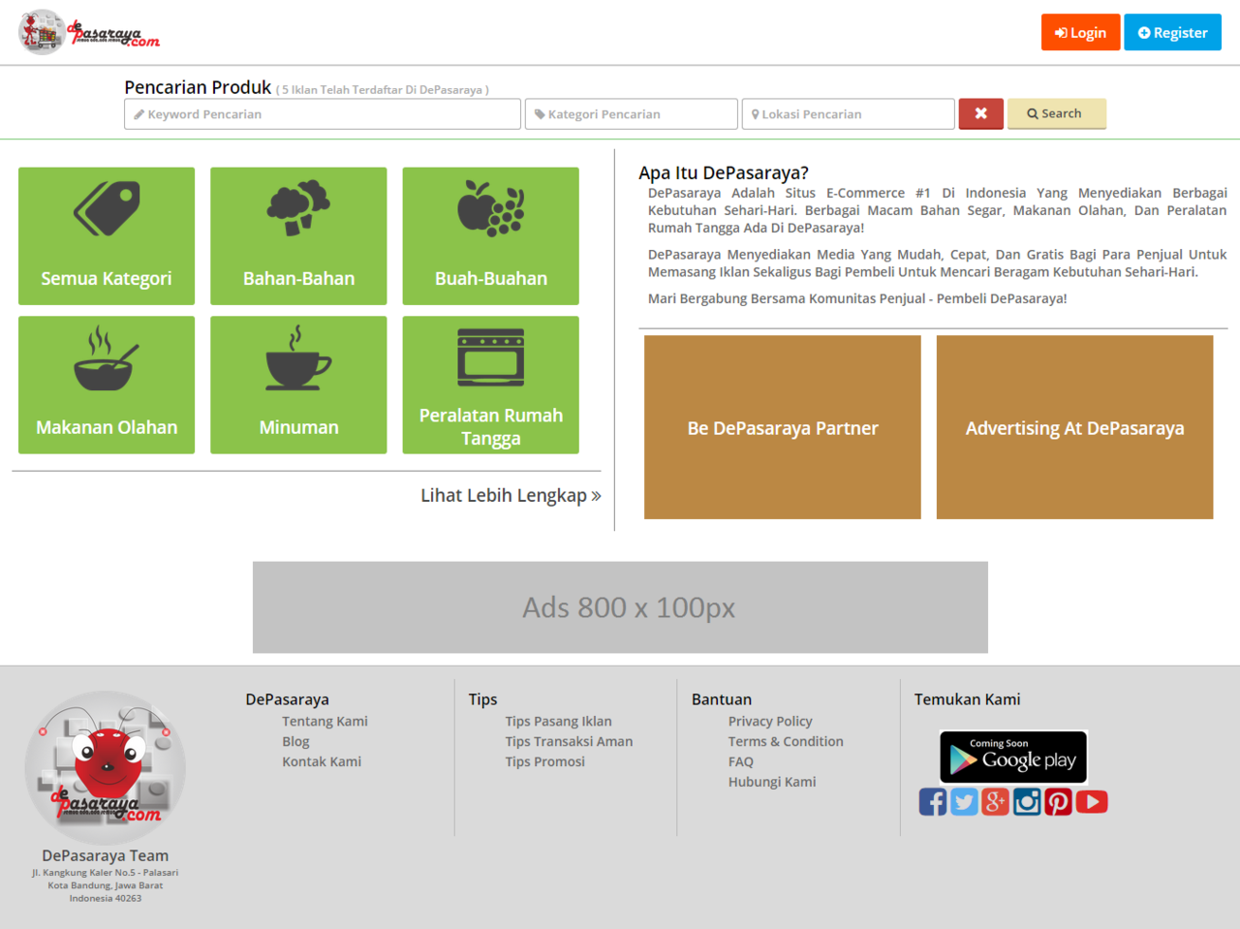Screen dimensions: 1240x929
Task: Open the Bahan-Bahan category tile
Action: tap(298, 236)
